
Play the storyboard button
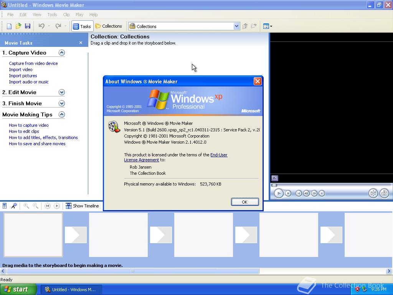click(57, 206)
